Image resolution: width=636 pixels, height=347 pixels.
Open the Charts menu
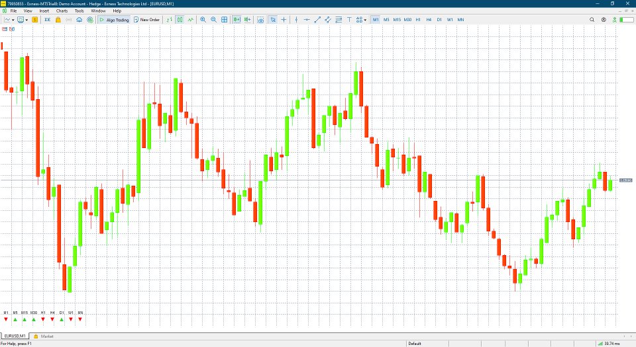62,11
